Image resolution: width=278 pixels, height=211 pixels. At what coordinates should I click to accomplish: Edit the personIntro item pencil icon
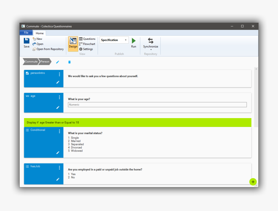coord(58,82)
